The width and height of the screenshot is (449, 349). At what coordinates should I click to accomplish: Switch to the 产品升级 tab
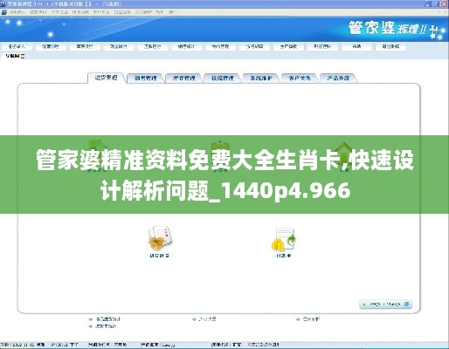[x=338, y=78]
